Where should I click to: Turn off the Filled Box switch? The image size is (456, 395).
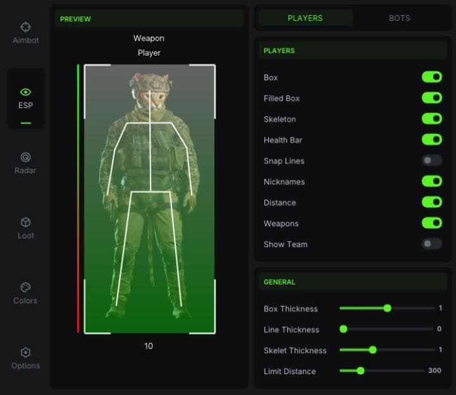click(x=432, y=98)
